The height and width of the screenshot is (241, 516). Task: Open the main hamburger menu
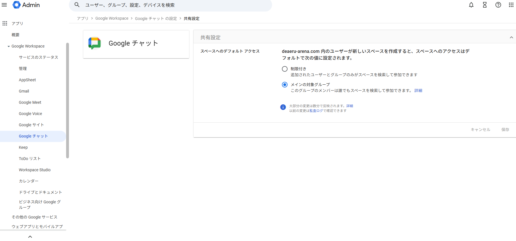[x=4, y=5]
